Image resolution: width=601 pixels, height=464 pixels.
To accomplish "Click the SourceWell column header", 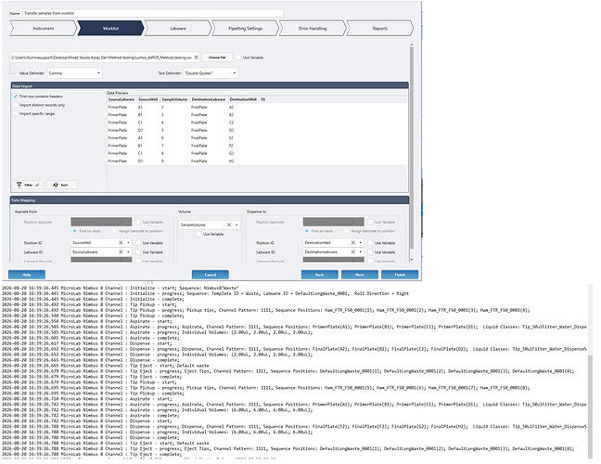I will (x=147, y=99).
